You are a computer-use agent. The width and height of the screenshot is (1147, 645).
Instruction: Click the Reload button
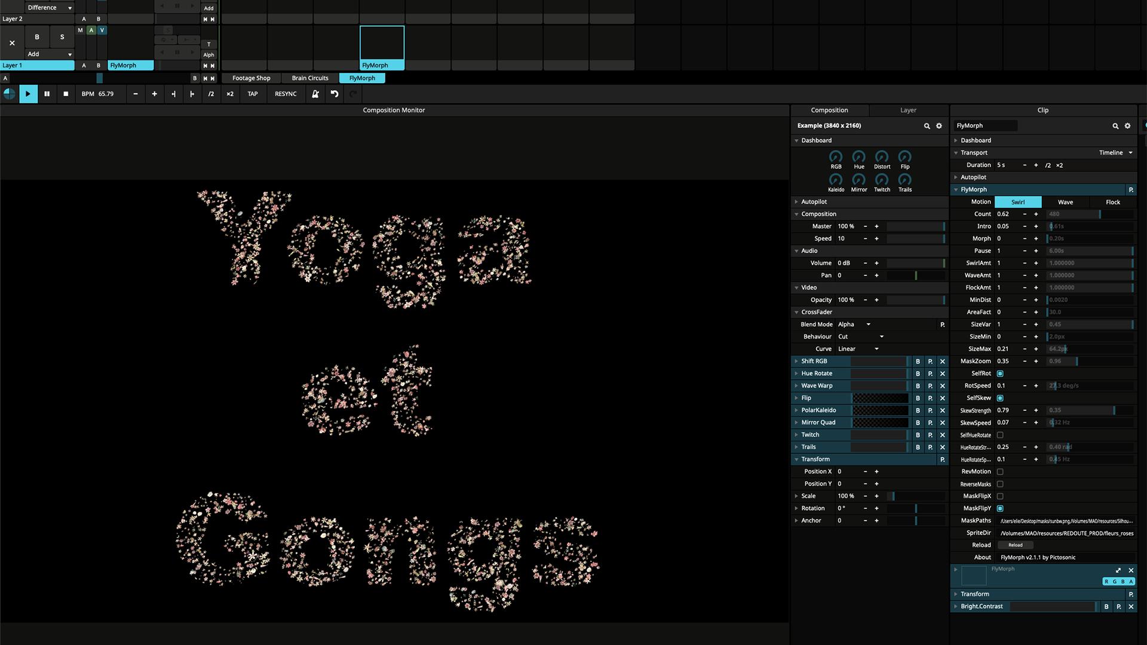click(1015, 545)
